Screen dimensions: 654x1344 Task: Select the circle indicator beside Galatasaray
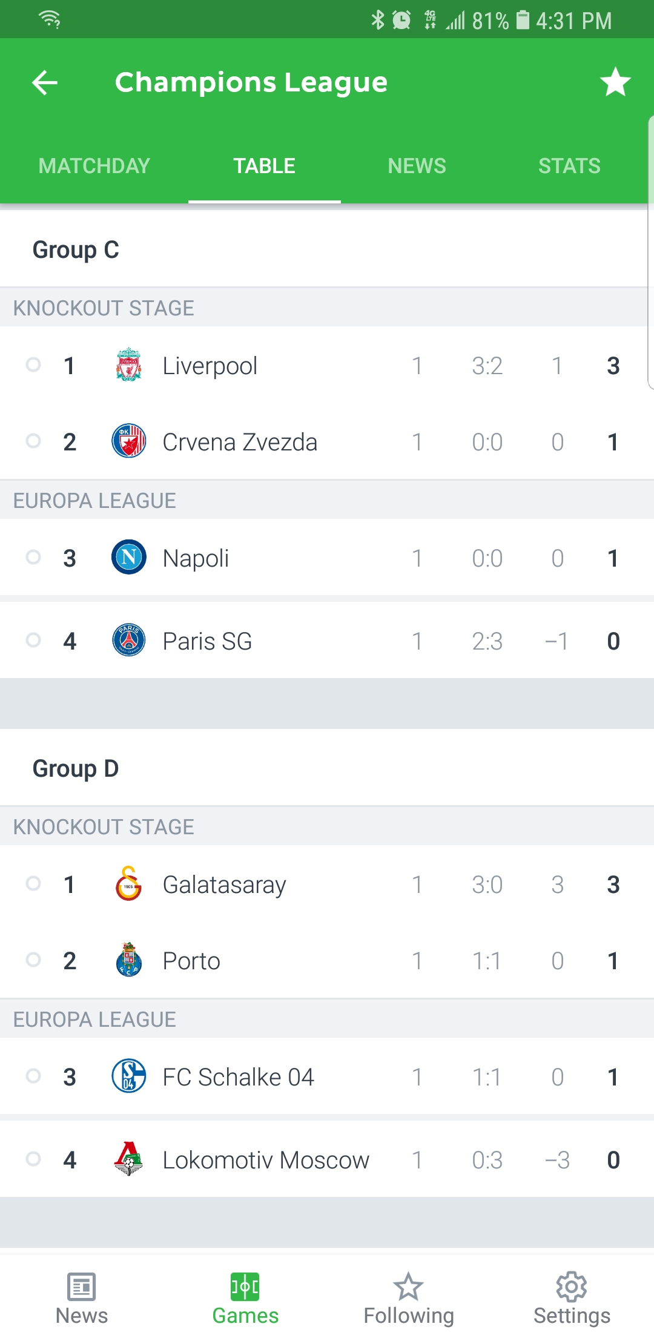coord(34,883)
